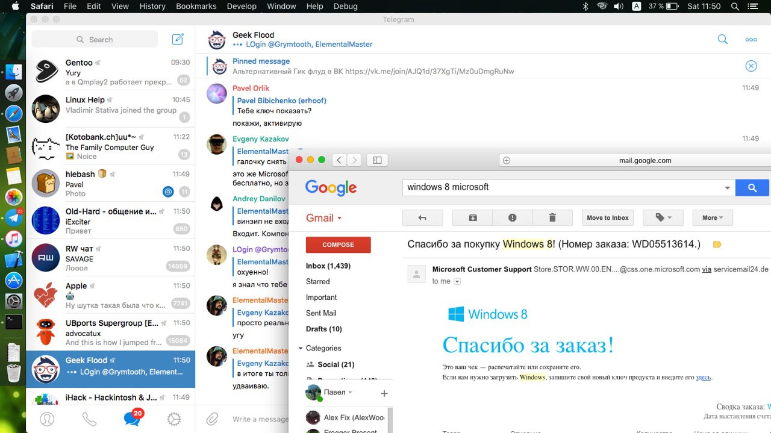
Task: Toggle Safari sidebar
Action: click(x=377, y=160)
